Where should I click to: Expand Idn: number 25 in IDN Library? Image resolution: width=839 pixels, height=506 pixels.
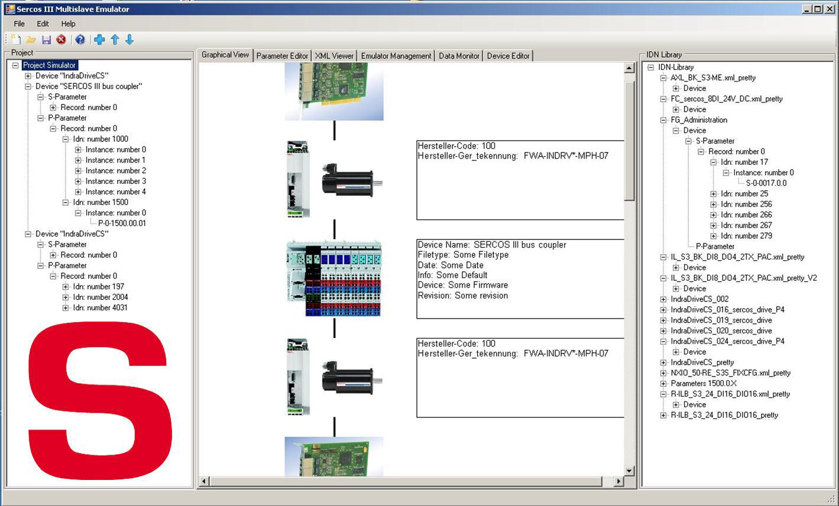pos(714,193)
